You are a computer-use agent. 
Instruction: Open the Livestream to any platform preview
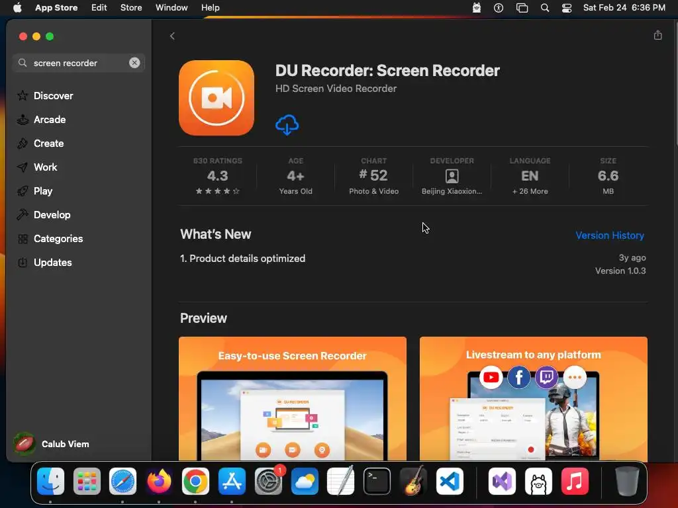[533, 398]
